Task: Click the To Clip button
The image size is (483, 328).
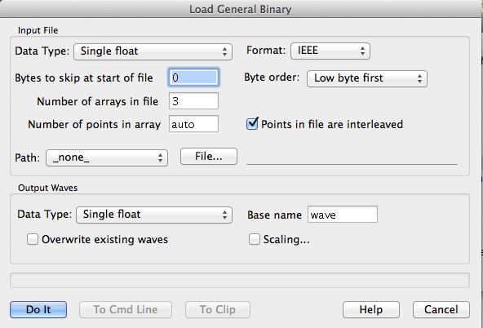Action: [218, 309]
